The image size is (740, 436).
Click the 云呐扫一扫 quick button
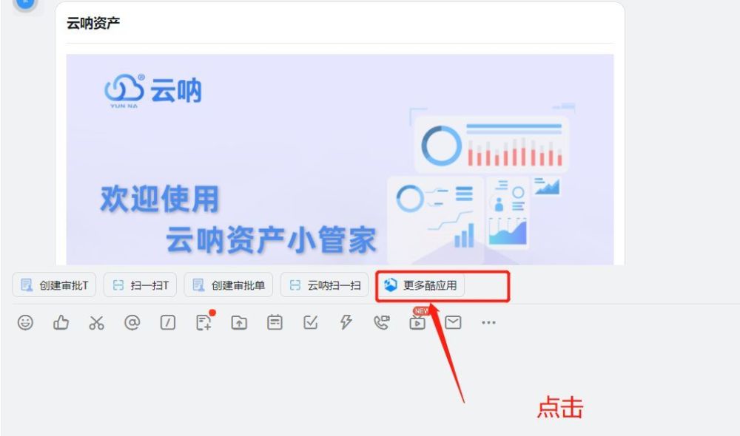(325, 285)
